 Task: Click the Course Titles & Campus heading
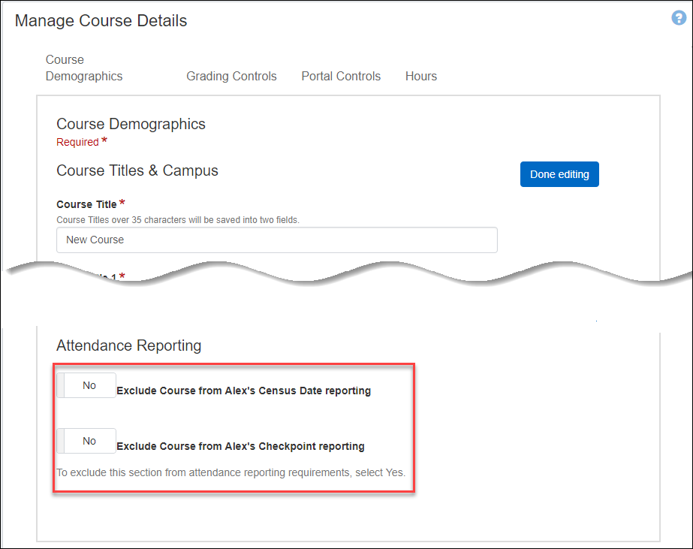137,170
